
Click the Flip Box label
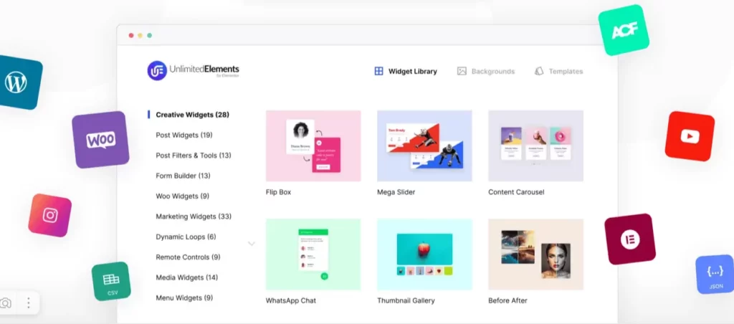pyautogui.click(x=279, y=192)
